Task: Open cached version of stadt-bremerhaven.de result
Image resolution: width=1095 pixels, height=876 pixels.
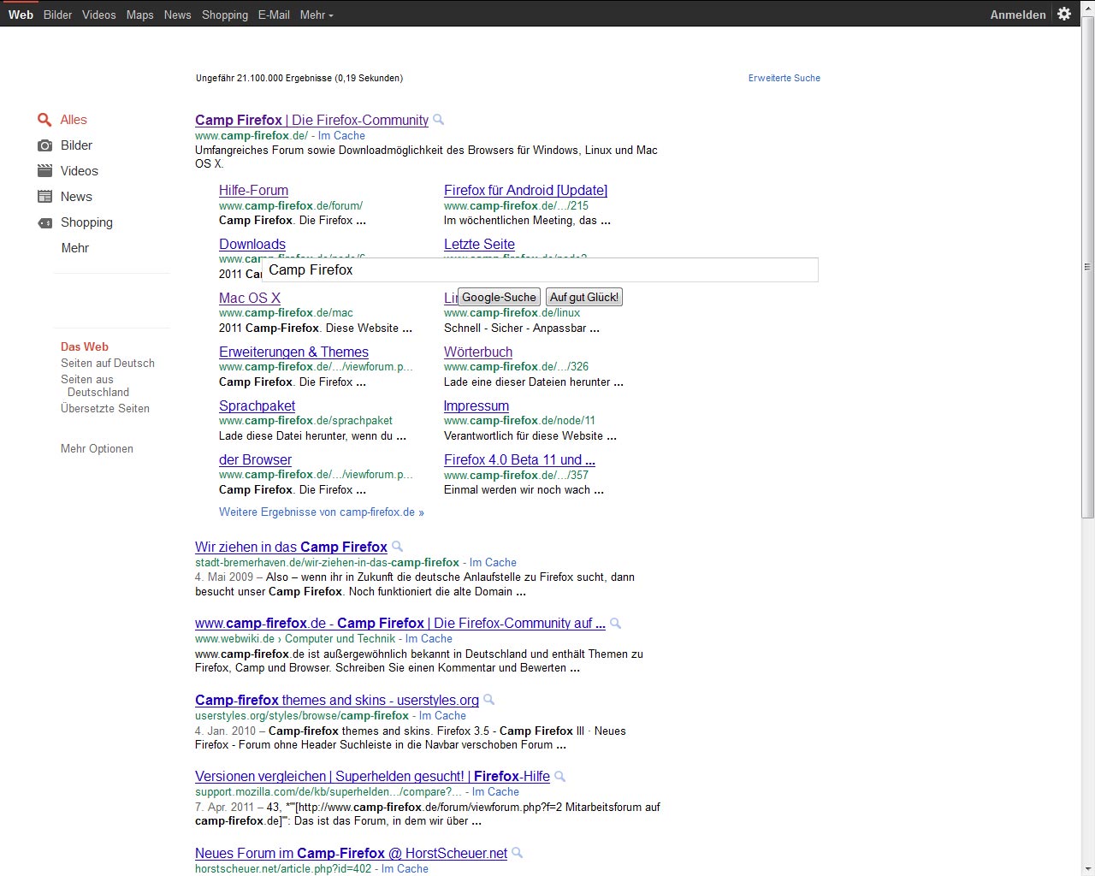Action: pyautogui.click(x=493, y=562)
